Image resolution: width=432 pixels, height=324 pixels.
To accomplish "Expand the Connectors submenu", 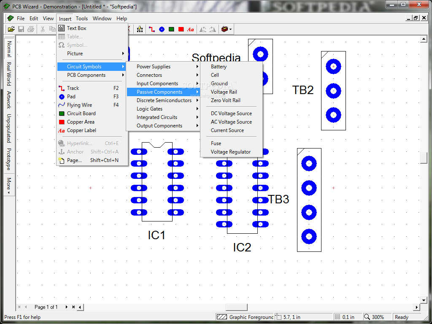I will [163, 75].
